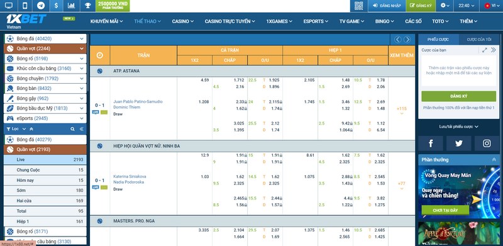503x246 pixels.
Task: Click the Twitter social icon
Action: point(459,143)
